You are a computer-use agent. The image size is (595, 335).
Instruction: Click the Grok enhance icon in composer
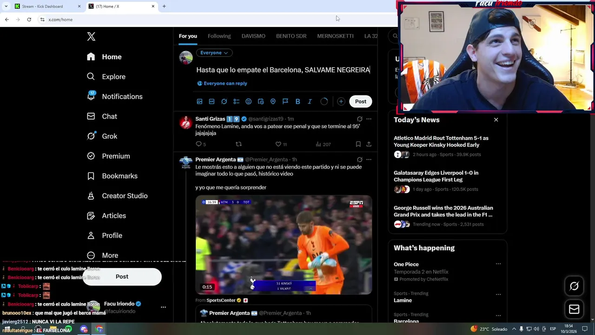(x=224, y=101)
